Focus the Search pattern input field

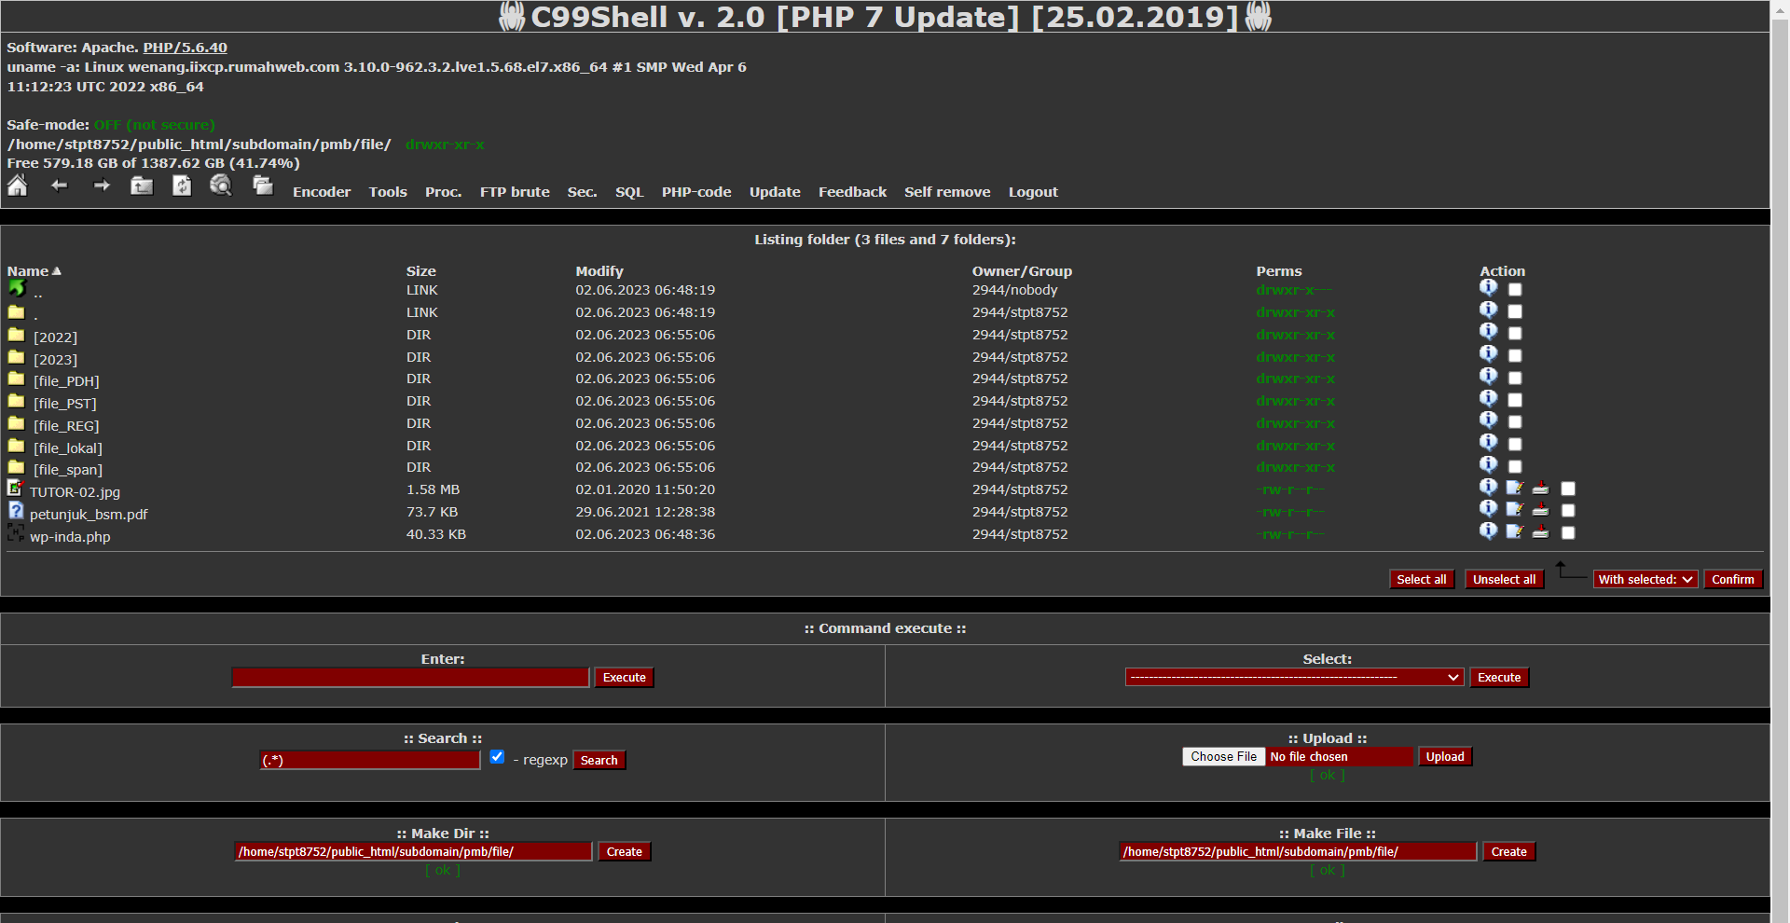click(369, 760)
